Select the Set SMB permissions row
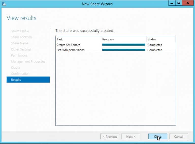 pos(70,50)
